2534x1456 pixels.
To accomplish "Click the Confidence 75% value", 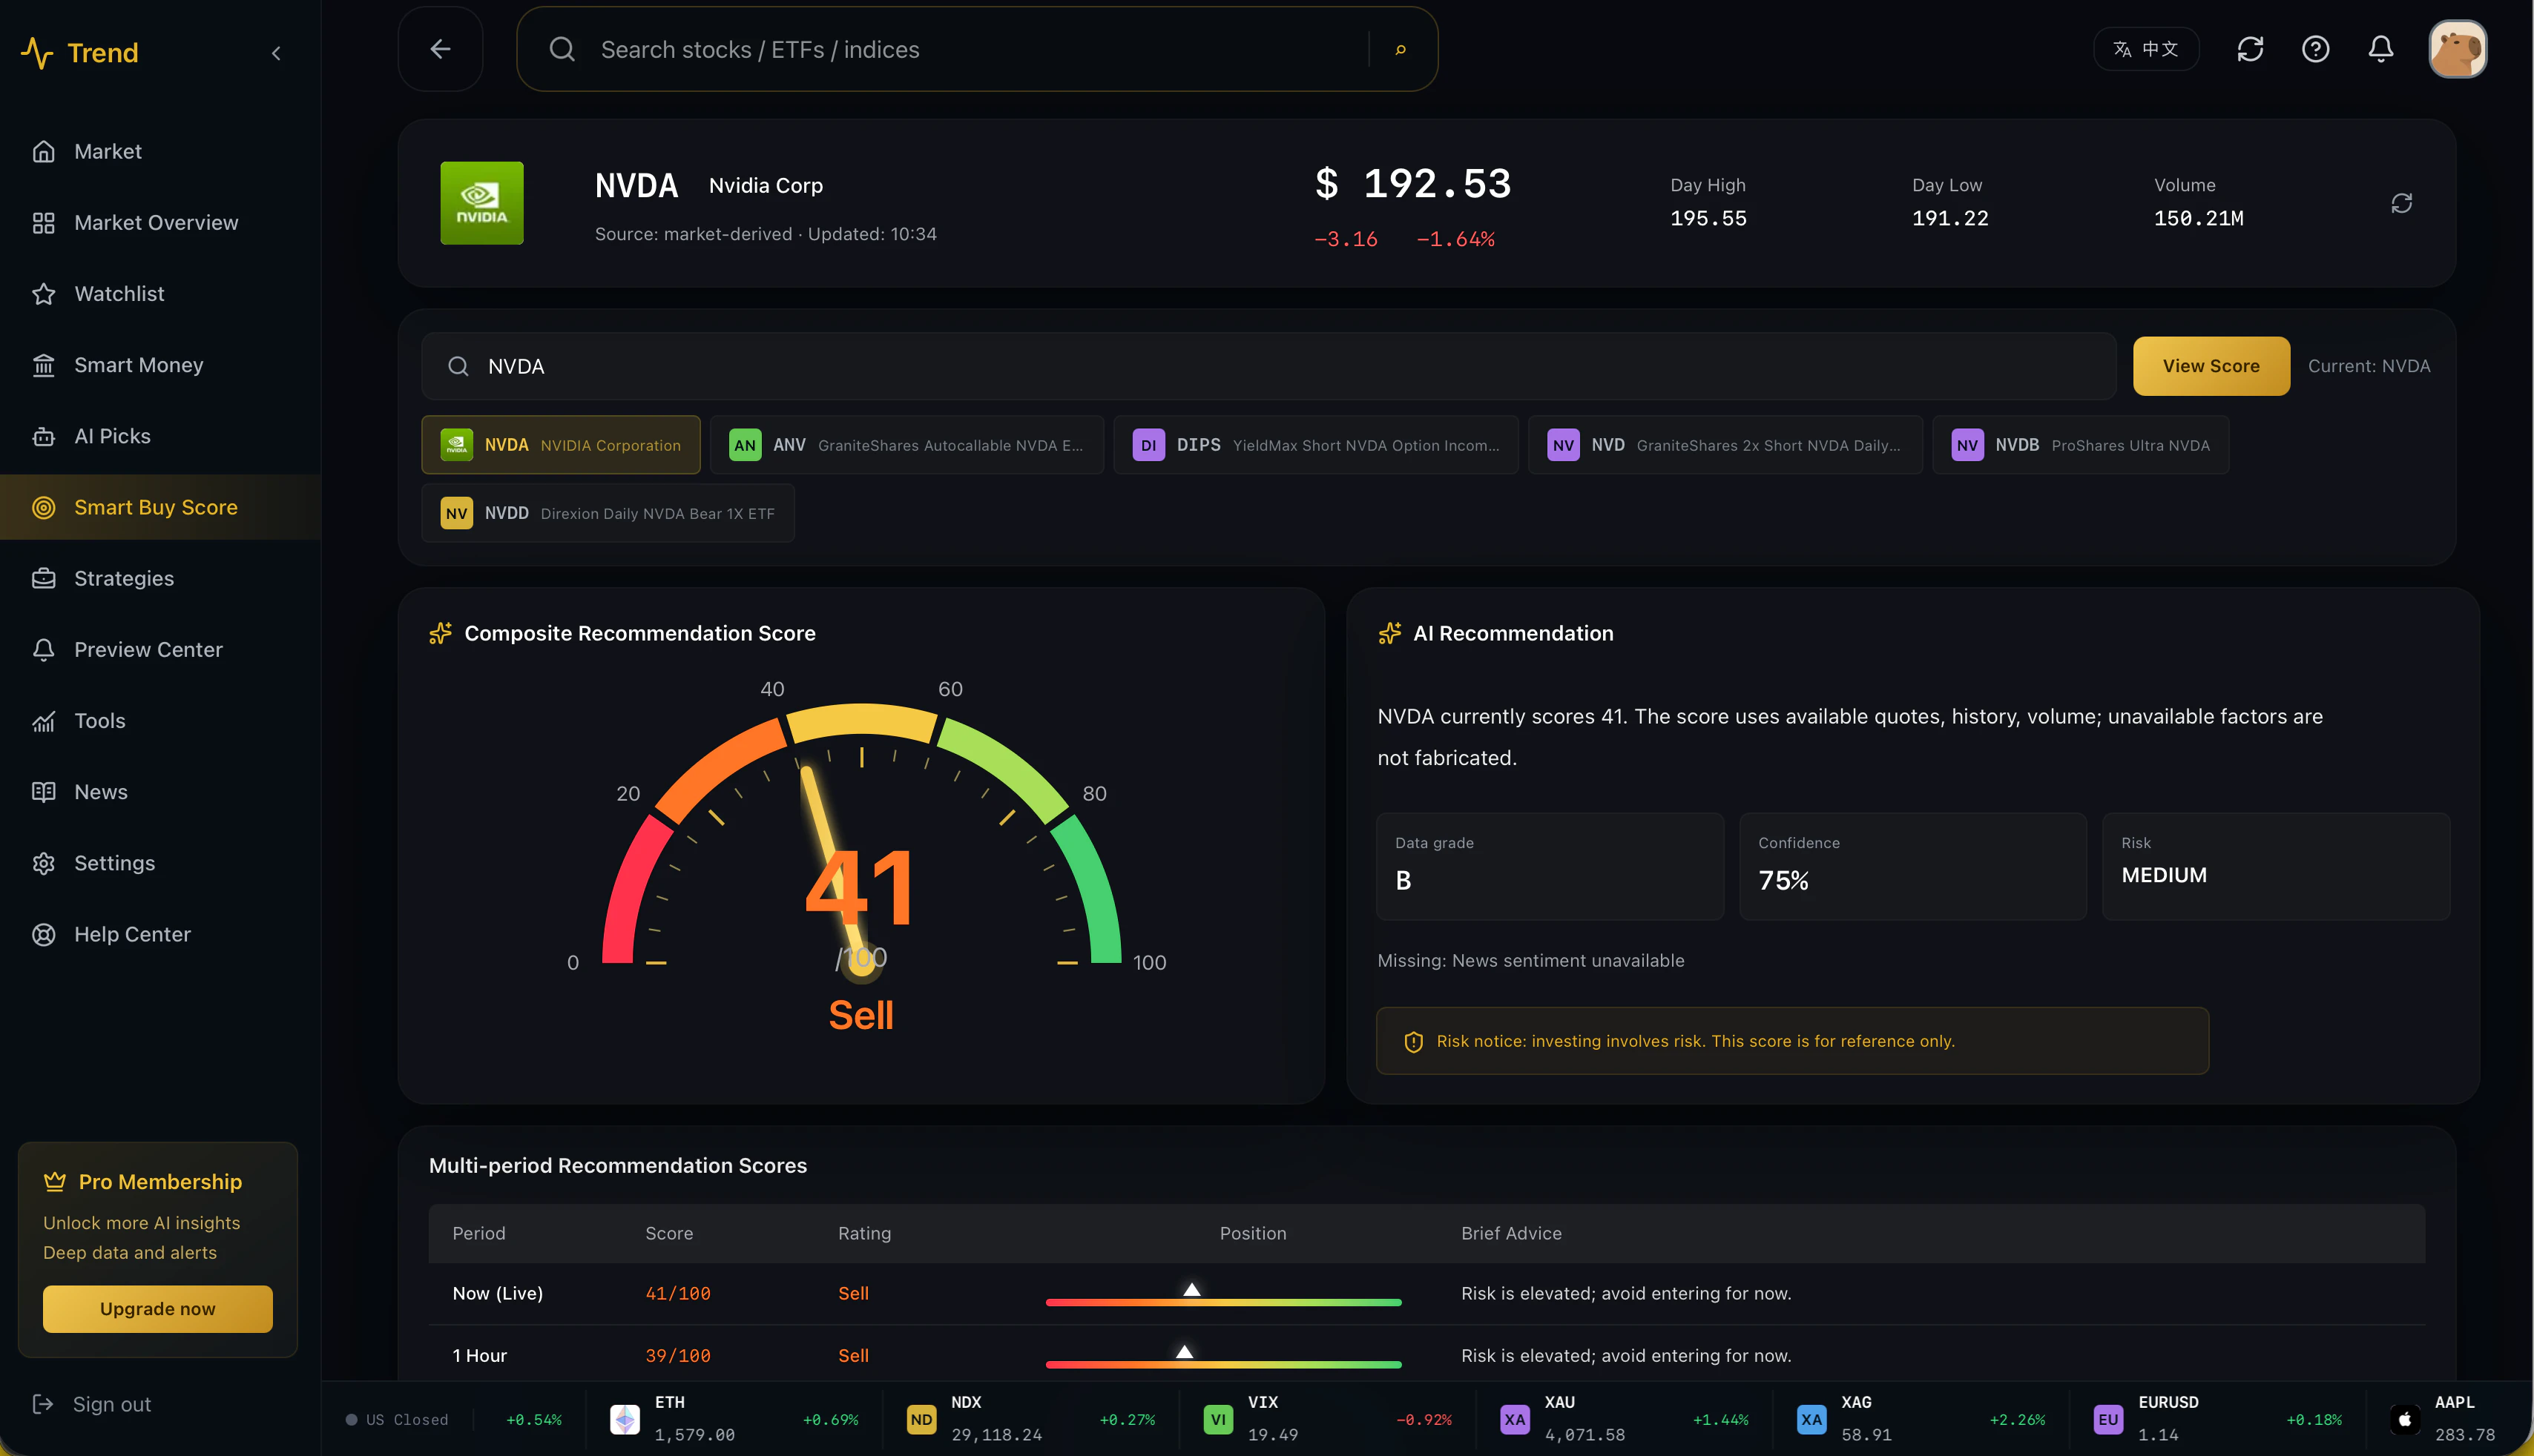I will click(1784, 881).
